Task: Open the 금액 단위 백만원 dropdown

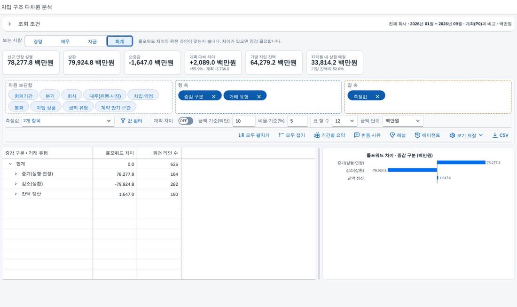Action: pos(403,121)
